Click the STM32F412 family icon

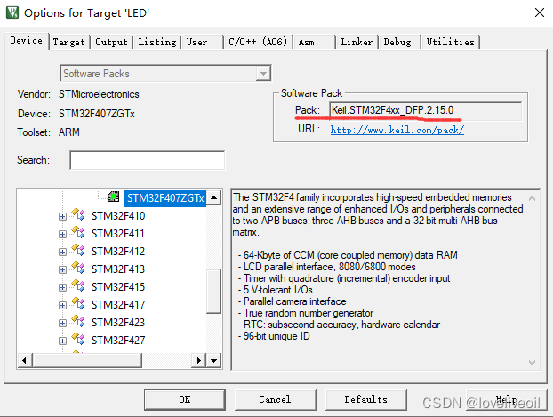[x=78, y=250]
